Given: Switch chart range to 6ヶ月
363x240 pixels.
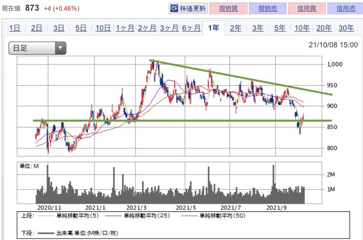Looking at the screenshot, I should click(191, 28).
